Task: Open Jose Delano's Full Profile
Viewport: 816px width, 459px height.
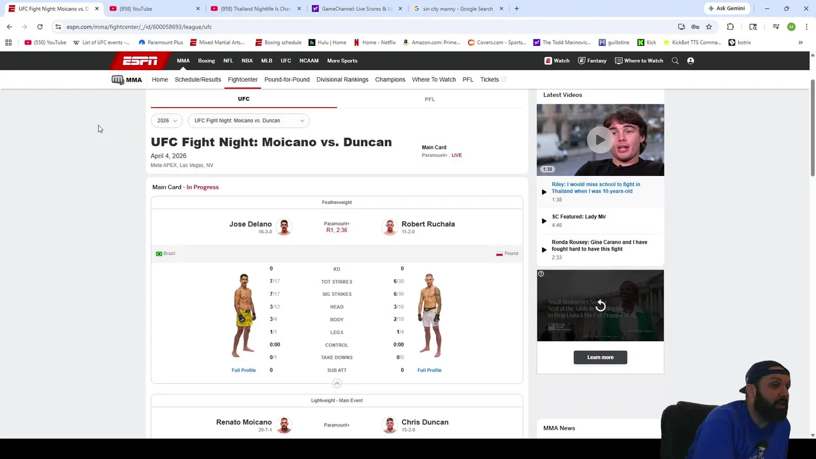Action: tap(244, 370)
